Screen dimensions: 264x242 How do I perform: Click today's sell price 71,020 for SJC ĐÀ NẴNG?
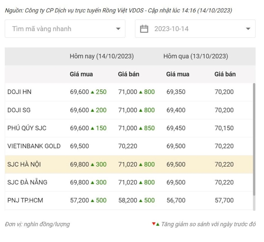pos(128,182)
